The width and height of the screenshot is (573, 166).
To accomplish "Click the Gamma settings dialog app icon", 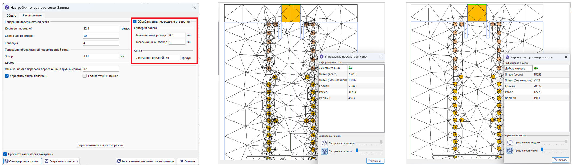I will pos(7,8).
